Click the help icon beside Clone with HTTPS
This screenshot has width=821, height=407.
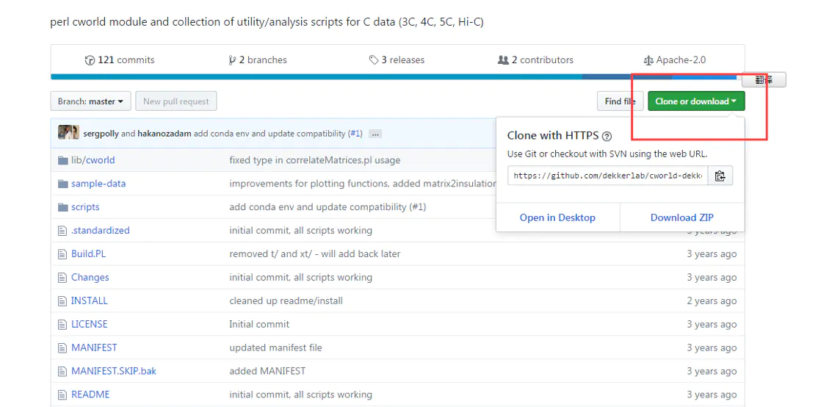pyautogui.click(x=607, y=136)
